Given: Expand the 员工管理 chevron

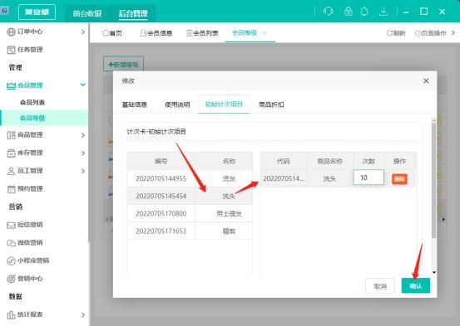Looking at the screenshot, I should coord(83,171).
